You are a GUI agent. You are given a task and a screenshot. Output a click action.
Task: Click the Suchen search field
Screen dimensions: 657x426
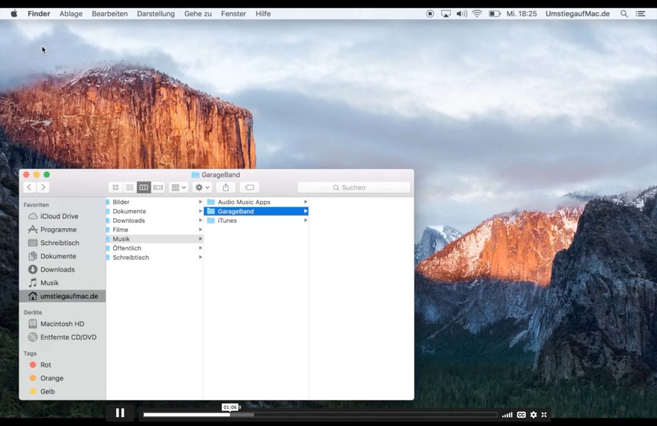(354, 188)
